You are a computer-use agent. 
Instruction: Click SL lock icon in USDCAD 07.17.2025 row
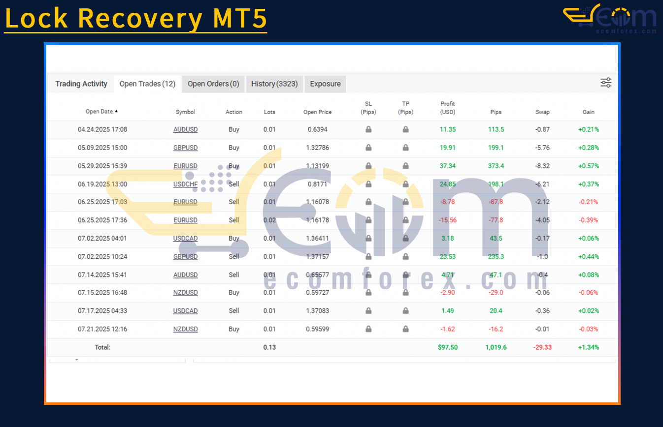click(368, 311)
